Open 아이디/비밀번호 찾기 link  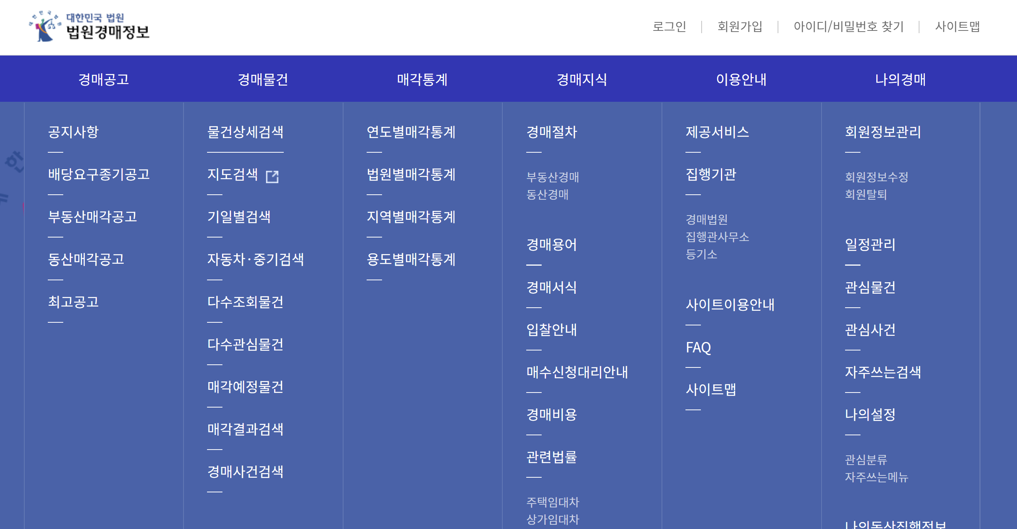849,27
